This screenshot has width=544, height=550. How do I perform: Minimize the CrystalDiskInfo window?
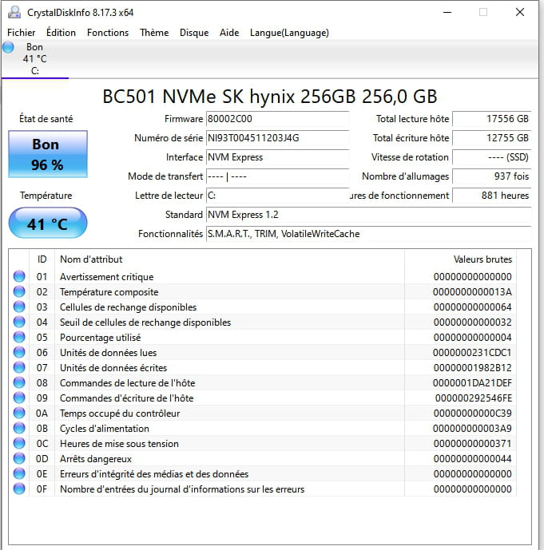pyautogui.click(x=447, y=12)
